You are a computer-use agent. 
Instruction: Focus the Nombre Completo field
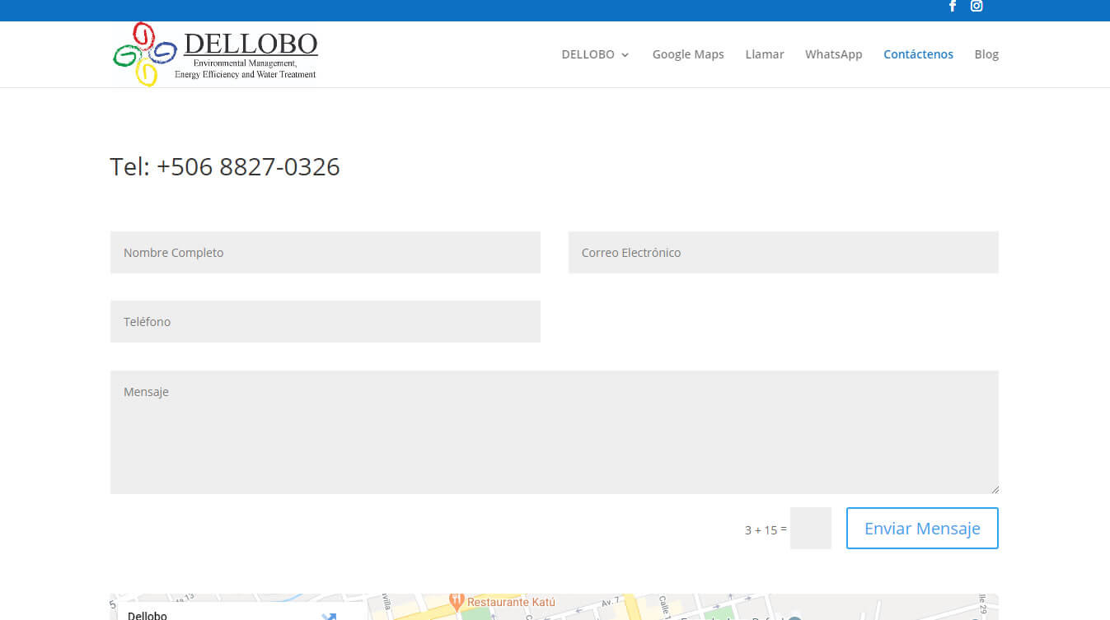pos(325,252)
